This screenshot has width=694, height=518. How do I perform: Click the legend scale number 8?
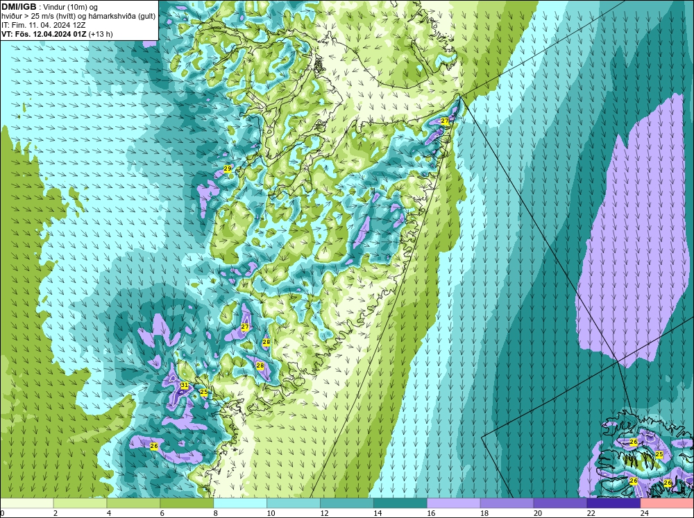point(216,513)
